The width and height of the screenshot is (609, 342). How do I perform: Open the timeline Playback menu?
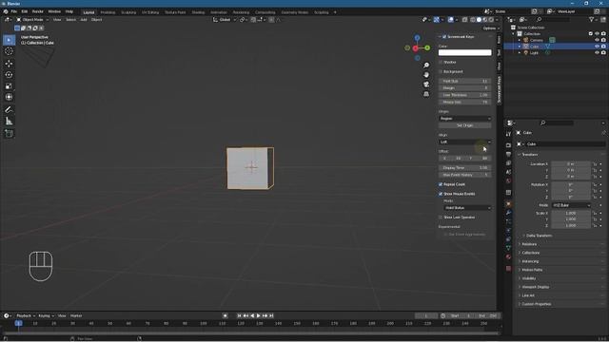tap(26, 315)
